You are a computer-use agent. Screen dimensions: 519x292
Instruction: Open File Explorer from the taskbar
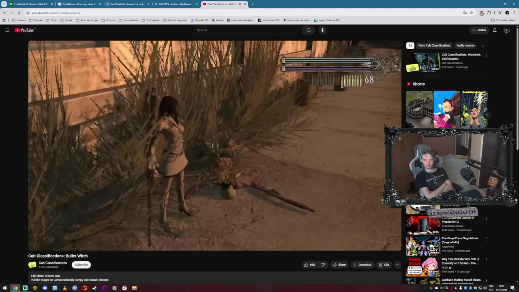(134, 288)
